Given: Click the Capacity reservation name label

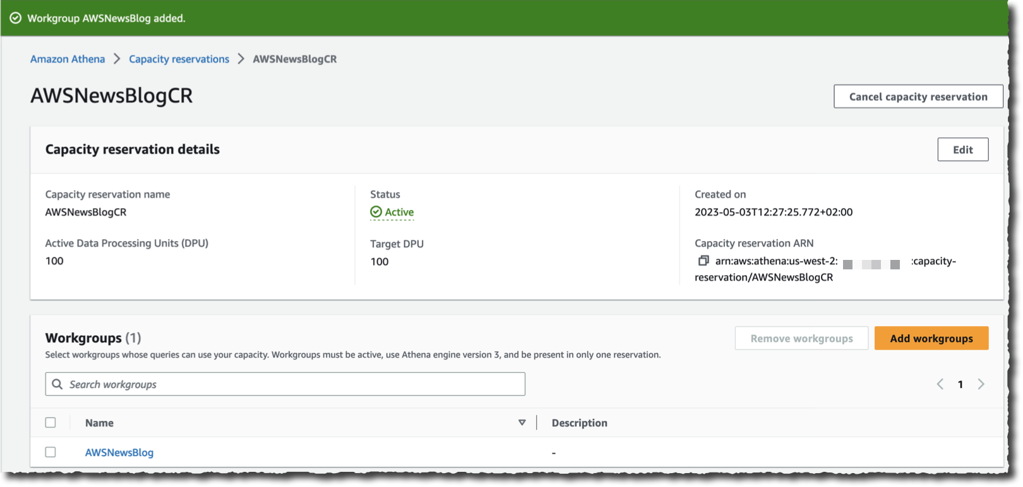Looking at the screenshot, I should [107, 194].
